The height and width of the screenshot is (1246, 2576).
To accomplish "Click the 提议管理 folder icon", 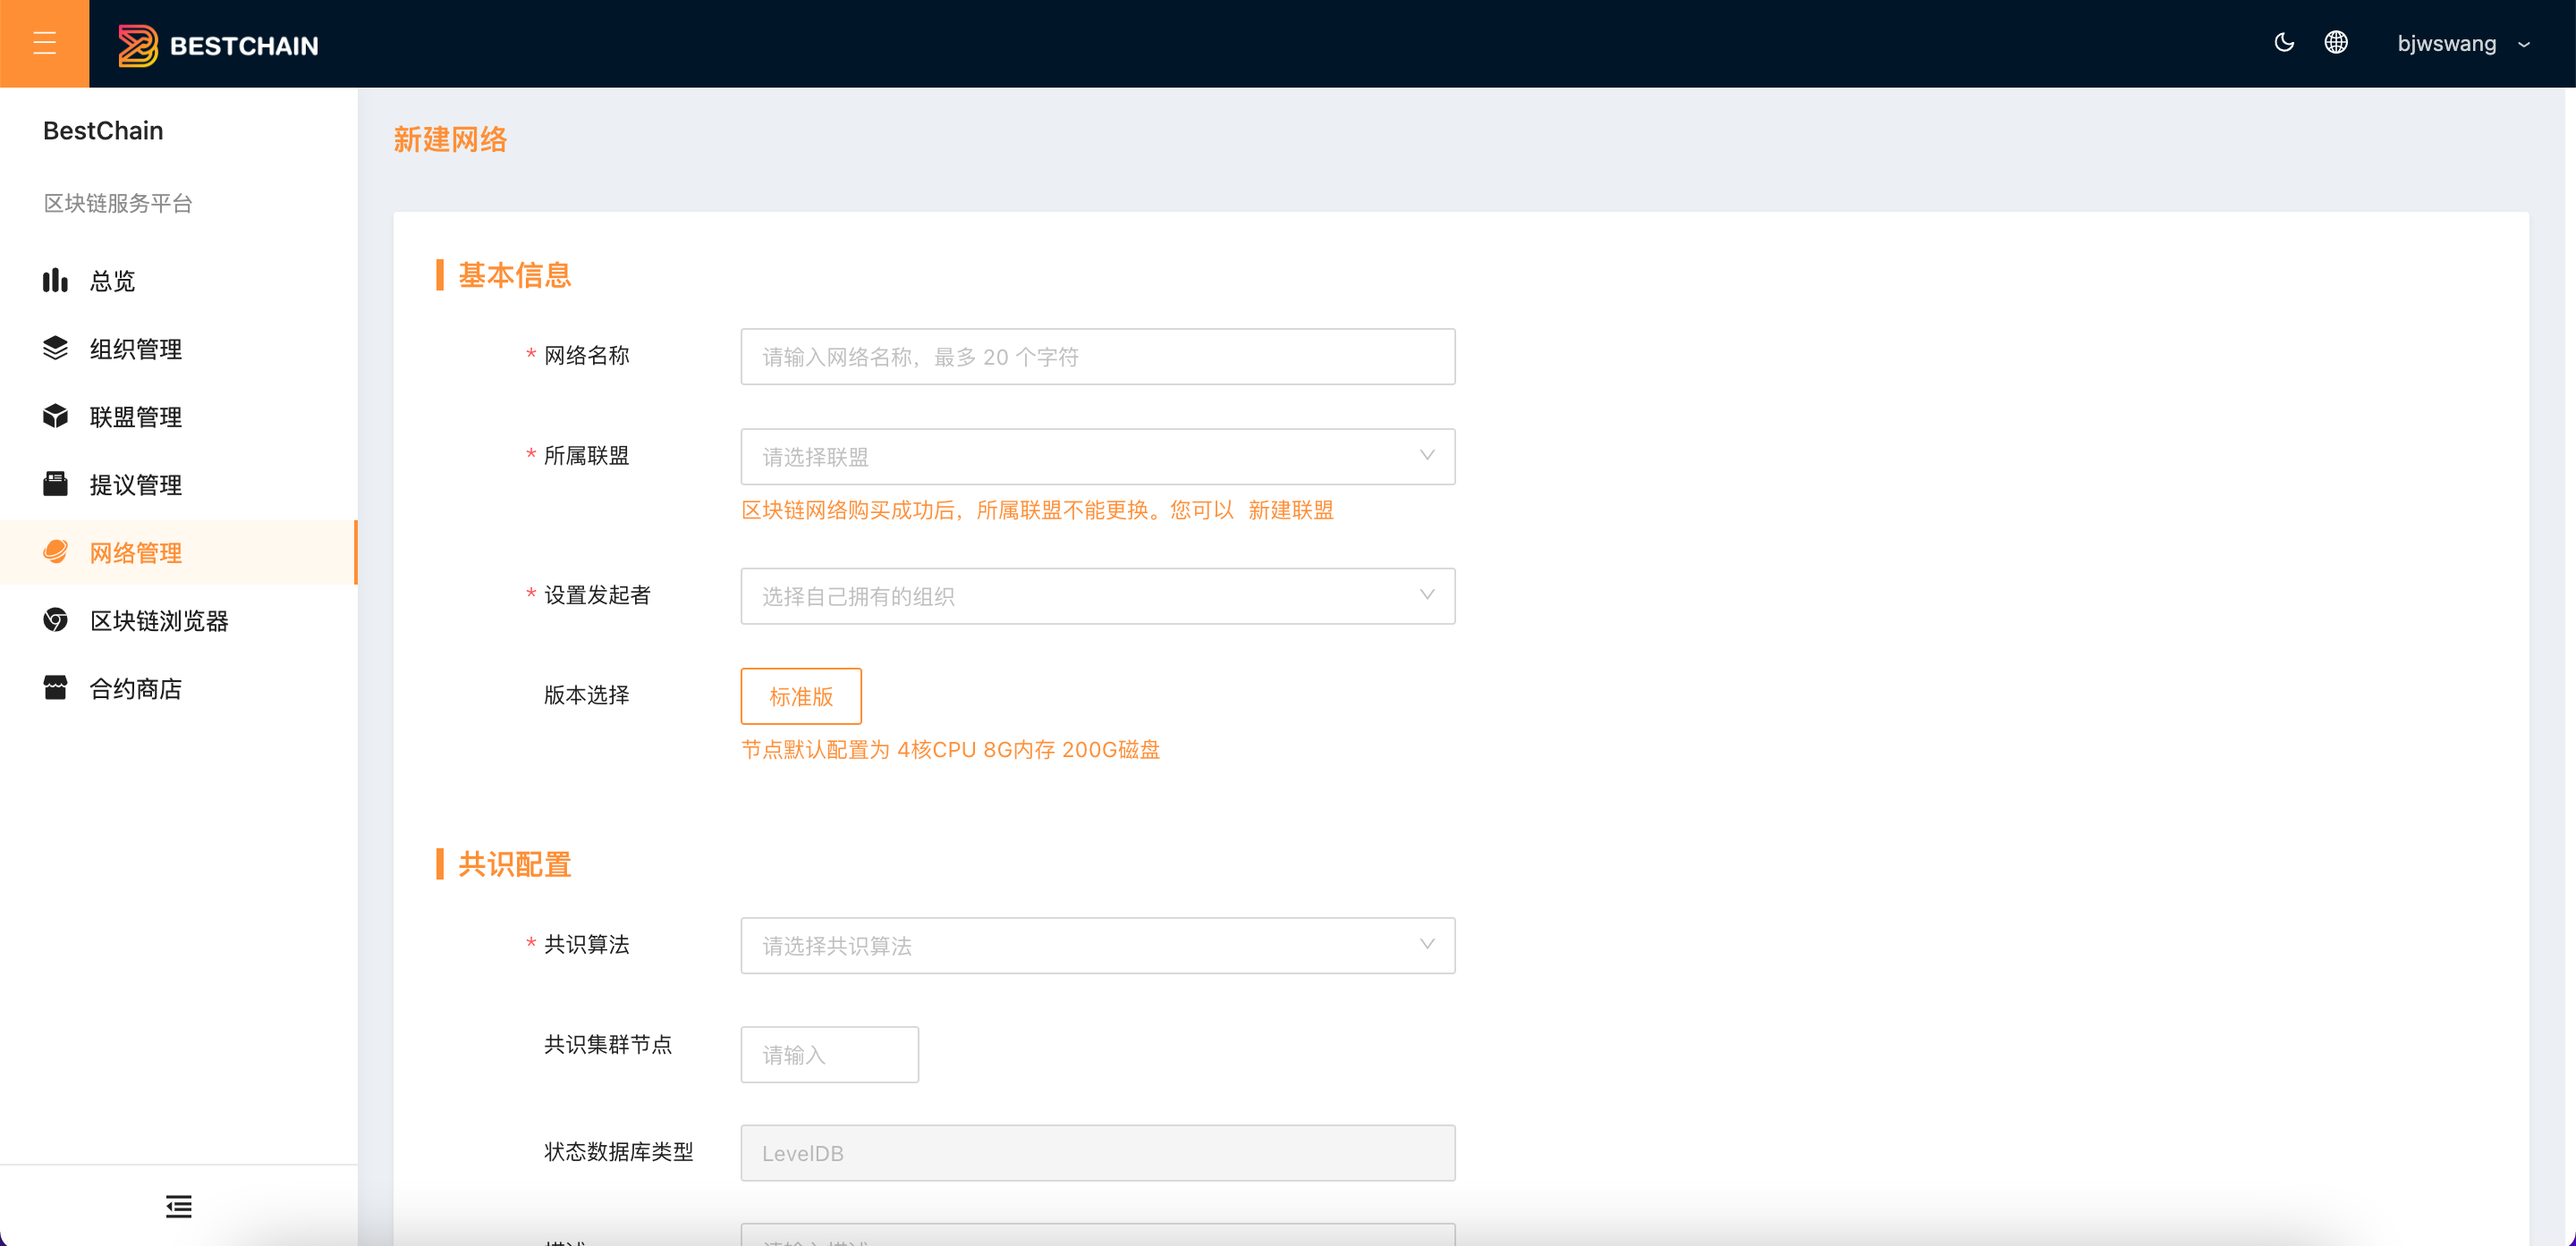I will click(55, 484).
